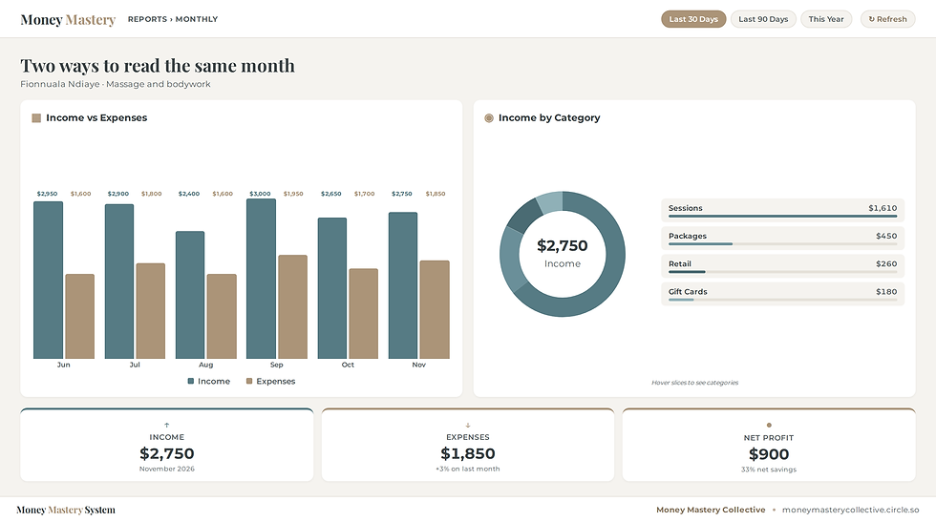Click the November 2026 caption

pos(166,469)
